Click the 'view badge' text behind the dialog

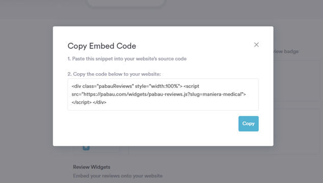click(286, 51)
